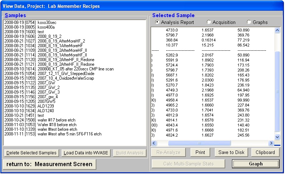Click the vertical scrollbar thumb

277,91
